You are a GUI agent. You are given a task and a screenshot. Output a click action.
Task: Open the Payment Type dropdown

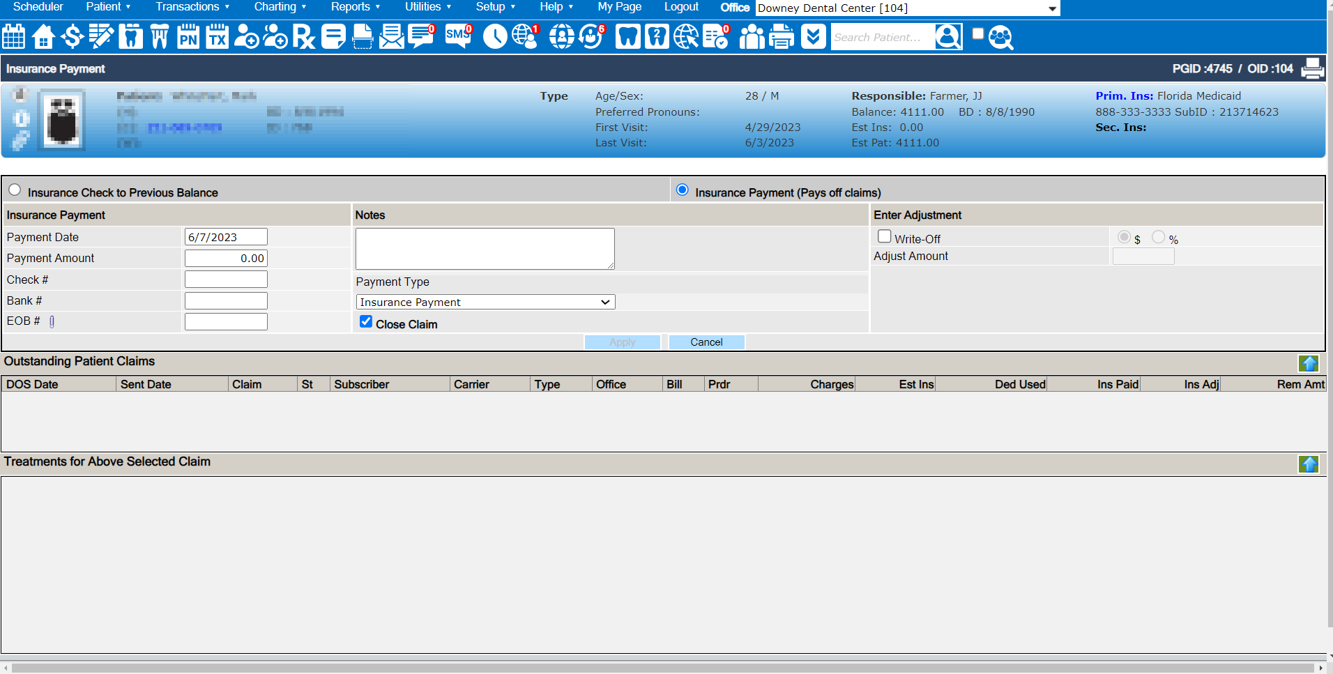[x=485, y=302]
